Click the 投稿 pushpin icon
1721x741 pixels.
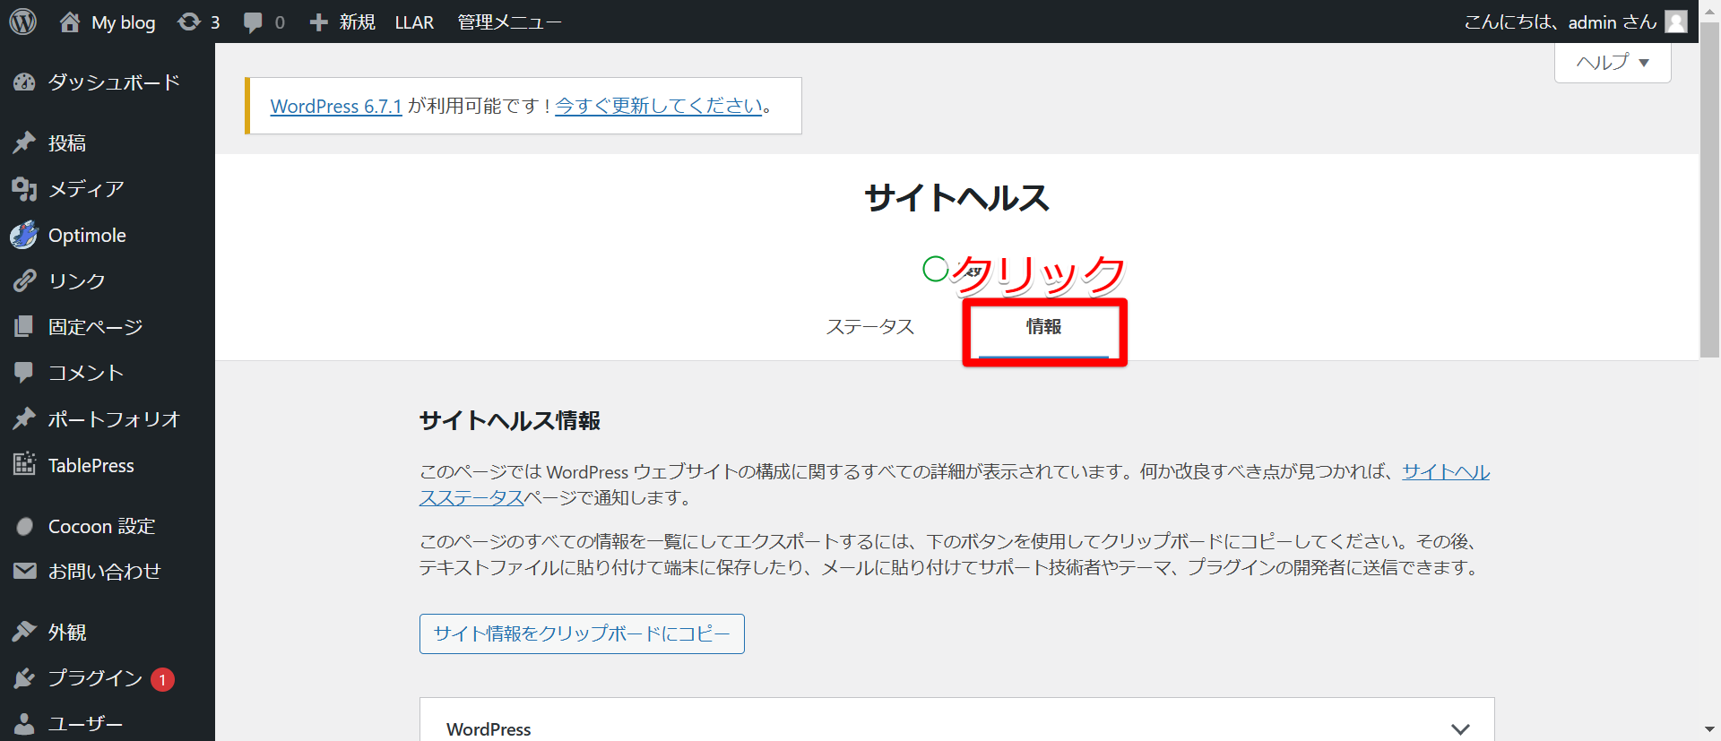24,143
